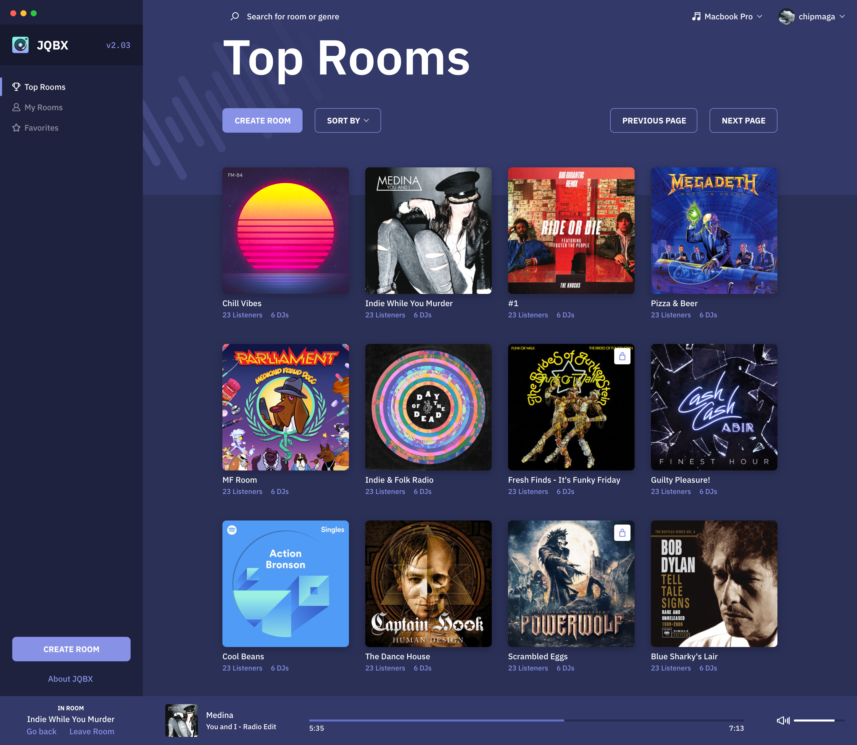
Task: Click the 'Medina' artist name in player
Action: tap(219, 715)
